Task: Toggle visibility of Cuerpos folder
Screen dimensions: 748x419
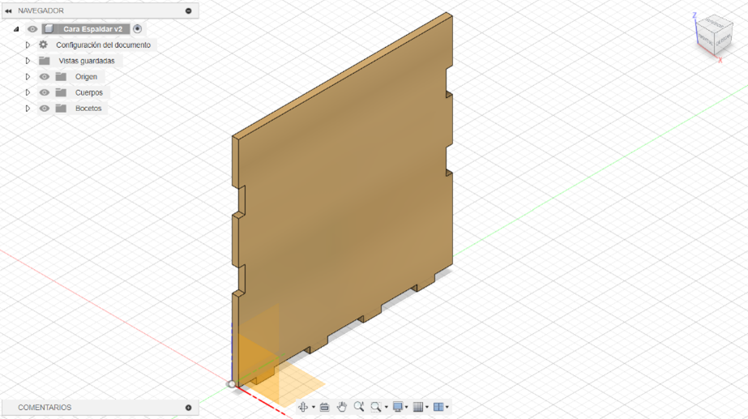Action: click(45, 92)
